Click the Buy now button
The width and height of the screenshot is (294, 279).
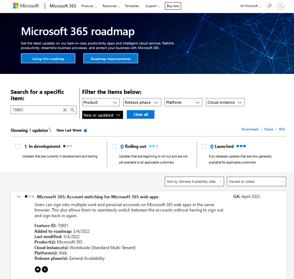(173, 6)
